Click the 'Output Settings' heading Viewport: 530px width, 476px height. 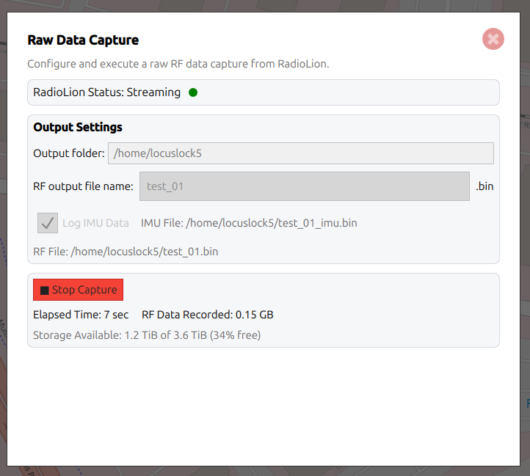point(78,127)
